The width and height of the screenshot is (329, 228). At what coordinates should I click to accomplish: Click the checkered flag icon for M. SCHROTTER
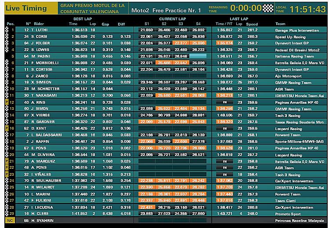[x=7, y=89]
